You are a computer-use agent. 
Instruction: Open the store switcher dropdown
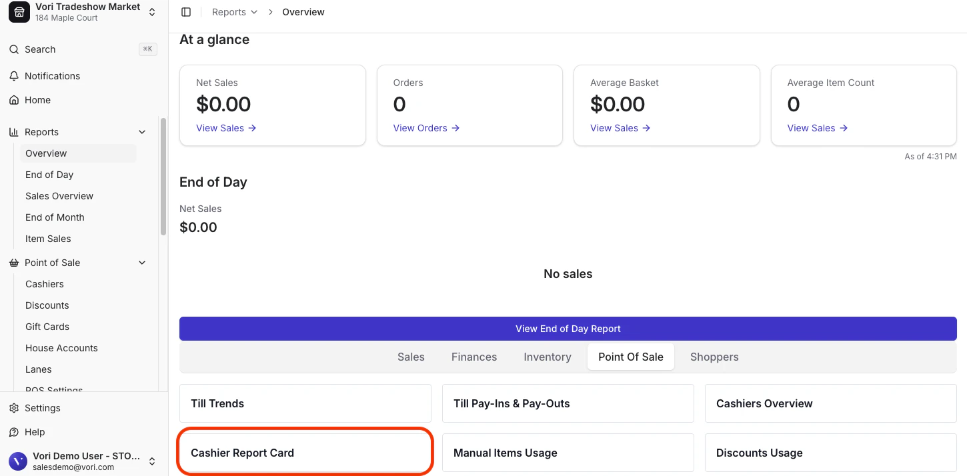point(152,12)
